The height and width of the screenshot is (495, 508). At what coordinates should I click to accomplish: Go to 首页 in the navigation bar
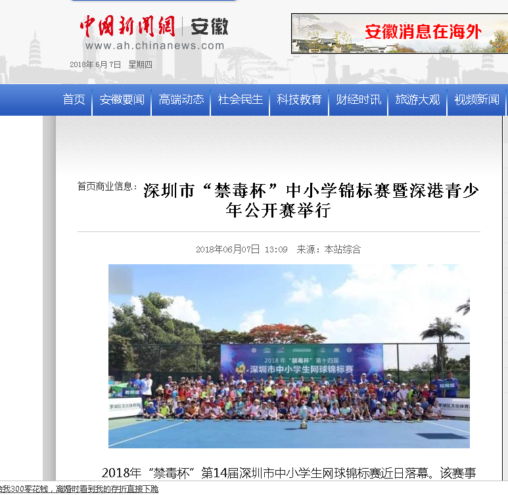[74, 100]
